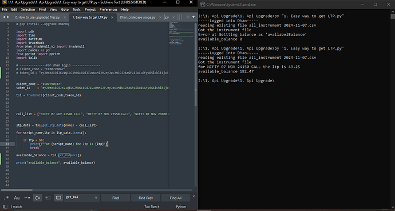Close the truncated '.py' tab

tap(173, 17)
